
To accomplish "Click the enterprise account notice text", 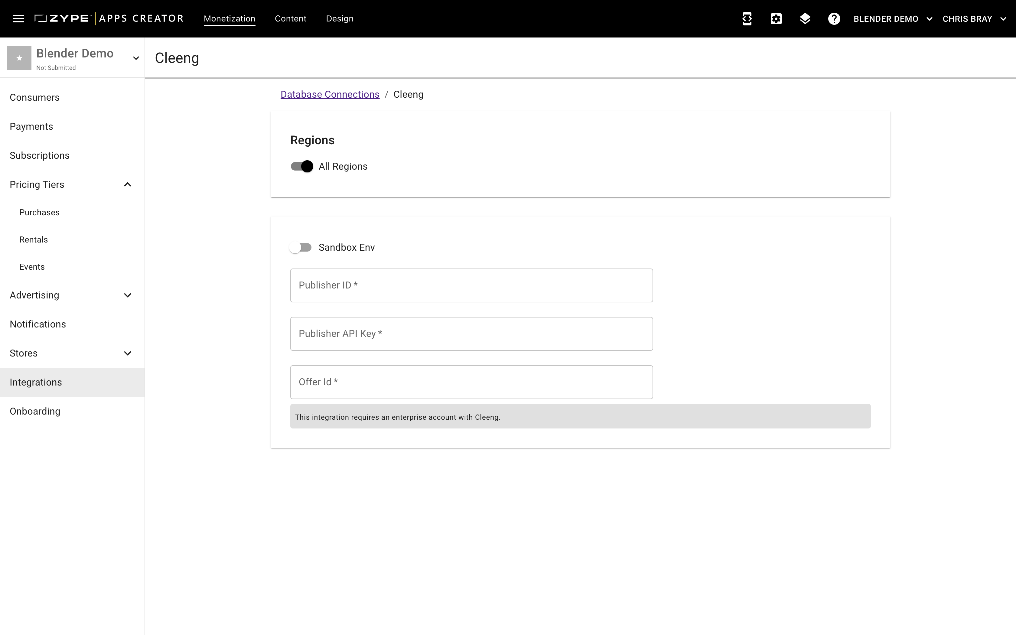I will [x=398, y=417].
